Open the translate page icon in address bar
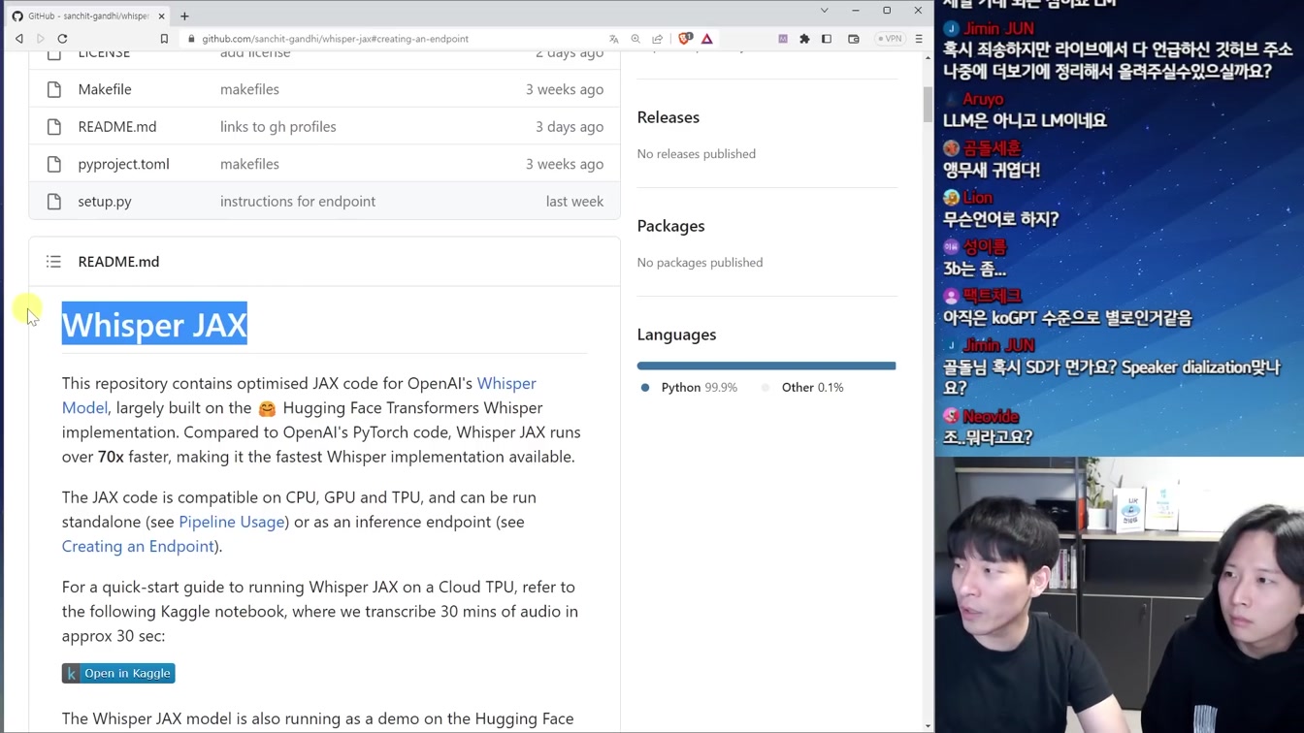The image size is (1304, 733). tap(614, 39)
